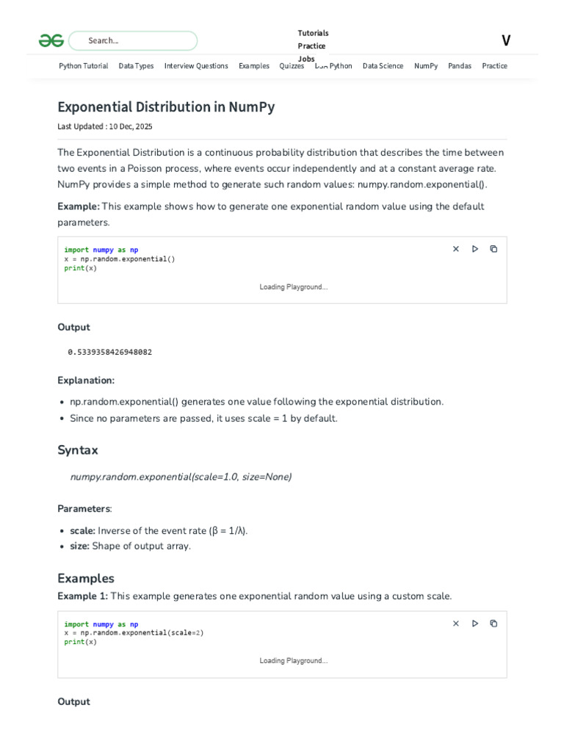
Task: Open the Pandas nav link
Action: 460,66
